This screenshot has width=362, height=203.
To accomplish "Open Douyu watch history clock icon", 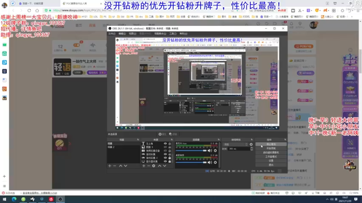I will coord(258,24).
